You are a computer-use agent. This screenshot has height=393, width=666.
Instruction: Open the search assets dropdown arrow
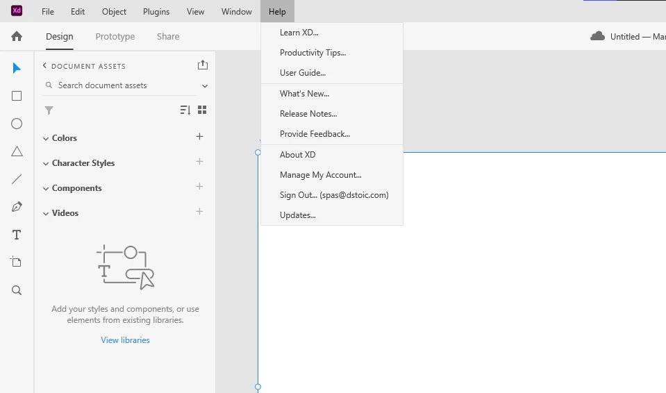coord(205,86)
